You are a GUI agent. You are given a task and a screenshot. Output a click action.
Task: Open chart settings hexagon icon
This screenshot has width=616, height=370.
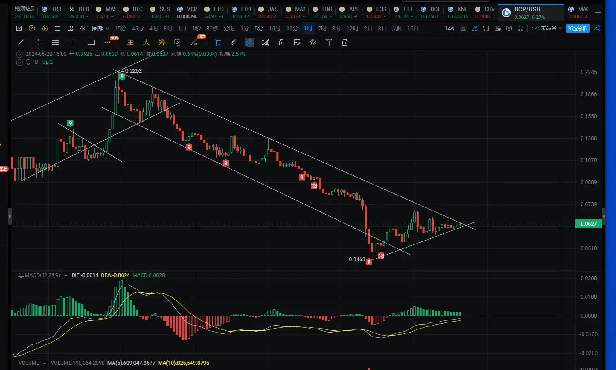[x=509, y=29]
